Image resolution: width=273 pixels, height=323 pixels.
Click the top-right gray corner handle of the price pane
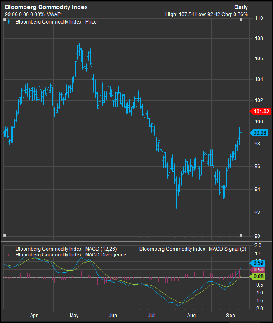point(241,20)
